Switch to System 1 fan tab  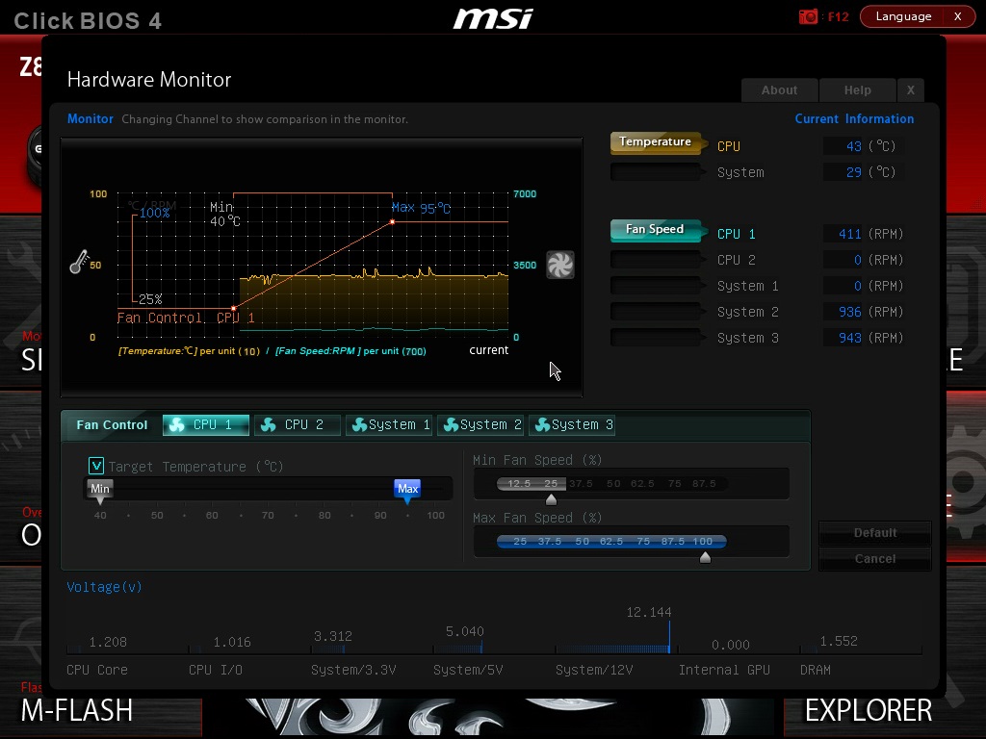coord(389,424)
